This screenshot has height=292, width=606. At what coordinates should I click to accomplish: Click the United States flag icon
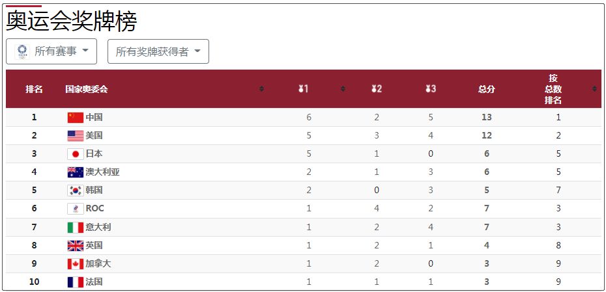click(x=76, y=136)
